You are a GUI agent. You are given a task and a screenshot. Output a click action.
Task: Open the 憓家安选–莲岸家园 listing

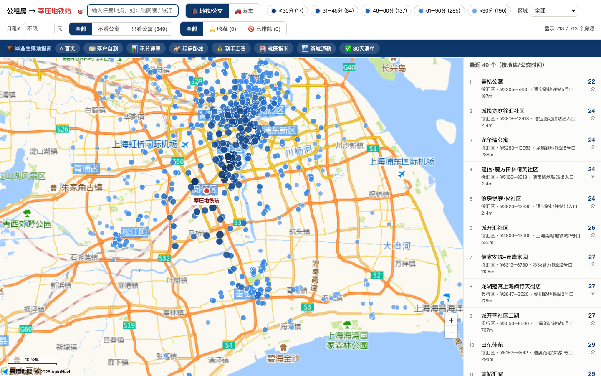(532, 264)
